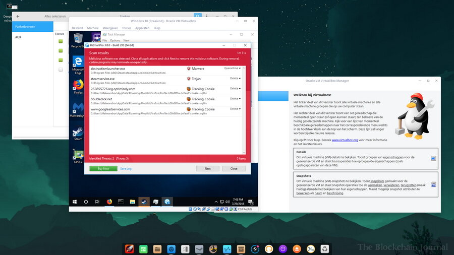Image resolution: width=454 pixels, height=255 pixels.
Task: Click the eigenschappen link in Details
Action: (x=393, y=157)
